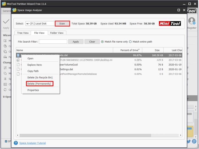199x149 pixels.
Task: Select the desktop.ini file row
Action: 99,60
